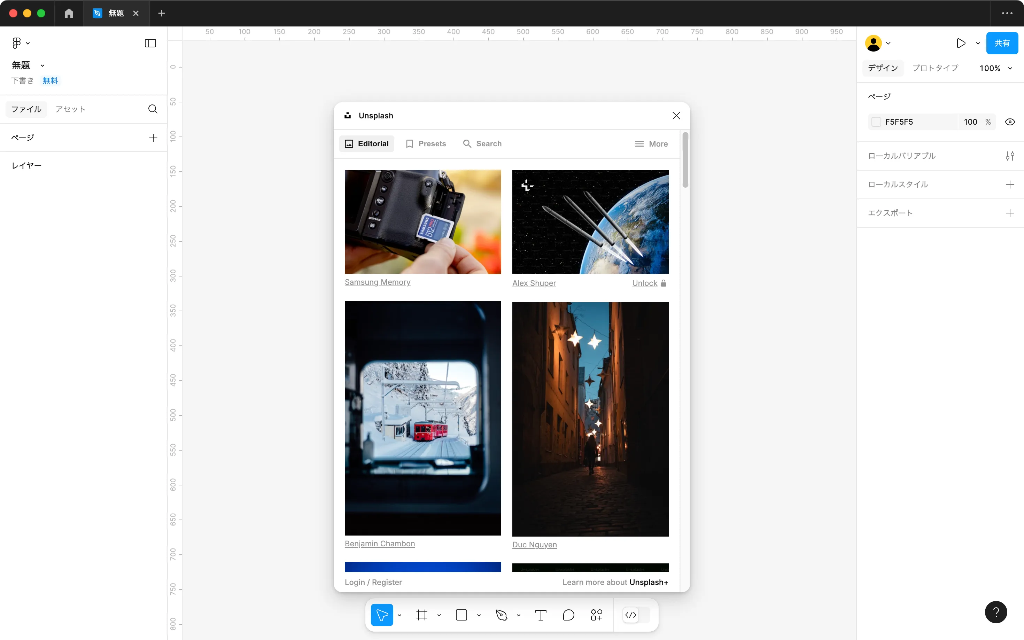Select the Pen tool
This screenshot has width=1024, height=640.
coord(501,615)
